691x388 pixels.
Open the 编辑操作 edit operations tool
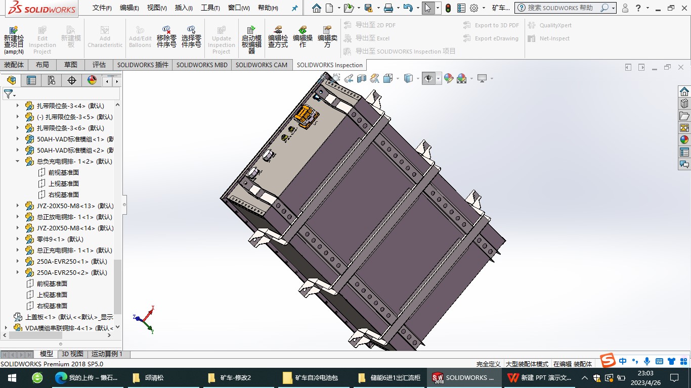point(303,37)
